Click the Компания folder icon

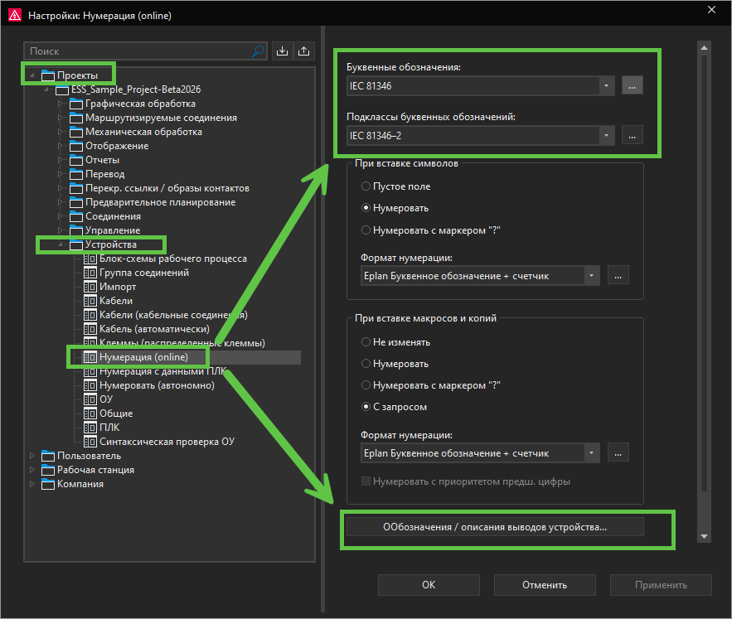point(48,484)
